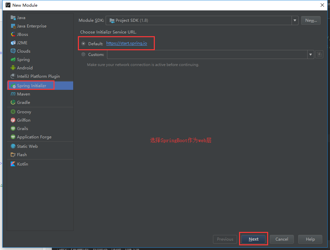Choose the Application Forge entry
Screen dimensions: 330x250
40,137
